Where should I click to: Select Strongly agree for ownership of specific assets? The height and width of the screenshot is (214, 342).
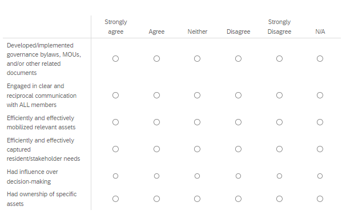(115, 199)
